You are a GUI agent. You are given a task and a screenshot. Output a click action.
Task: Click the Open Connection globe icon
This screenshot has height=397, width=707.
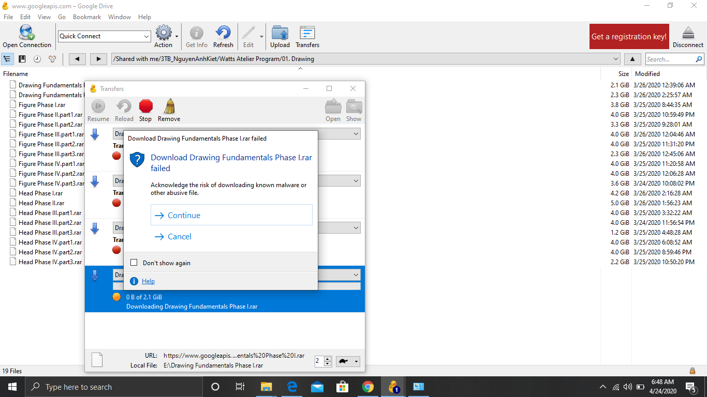click(27, 33)
